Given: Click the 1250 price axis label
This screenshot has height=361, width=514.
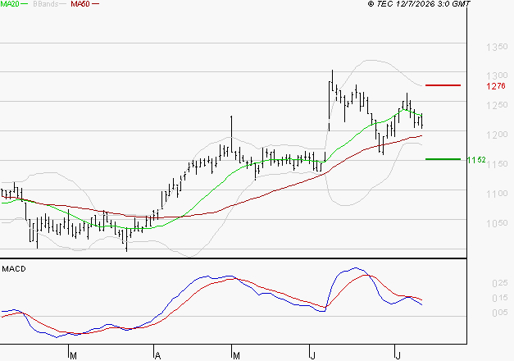Looking at the screenshot, I should pyautogui.click(x=497, y=105).
